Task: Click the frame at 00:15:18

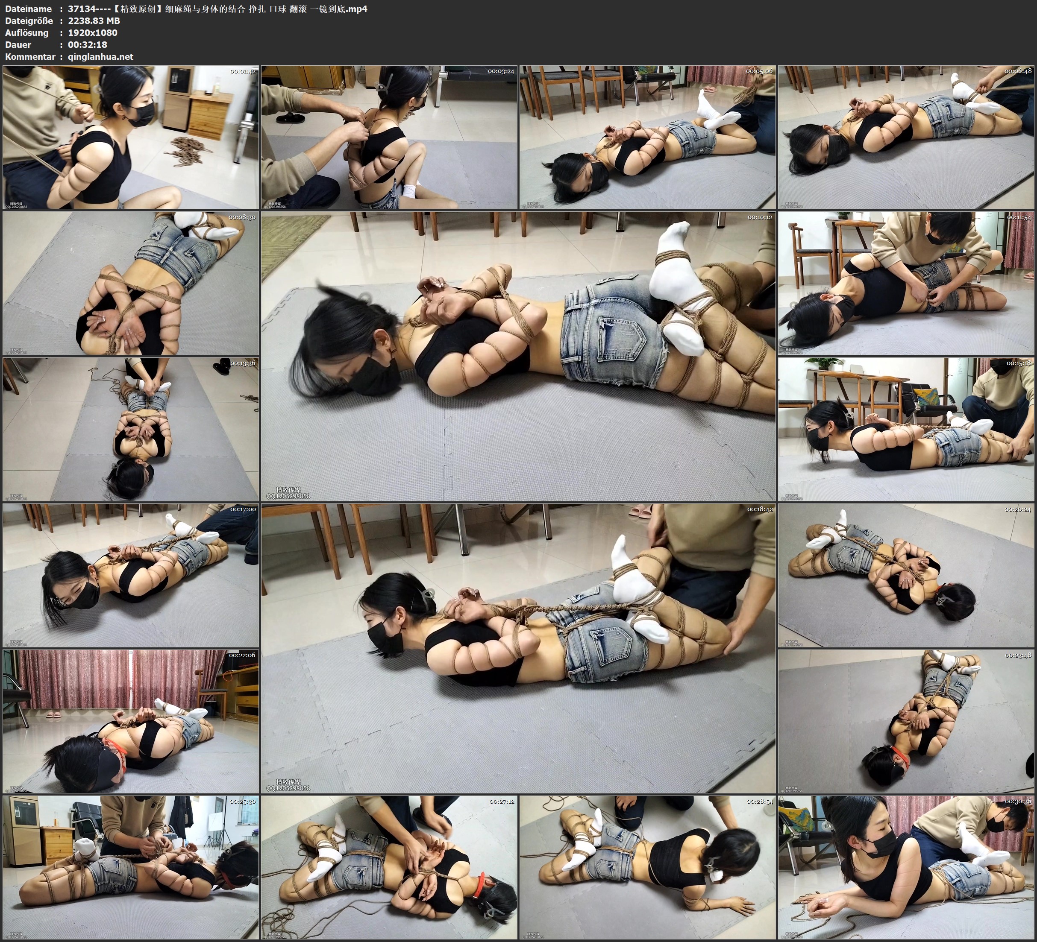Action: click(x=906, y=429)
